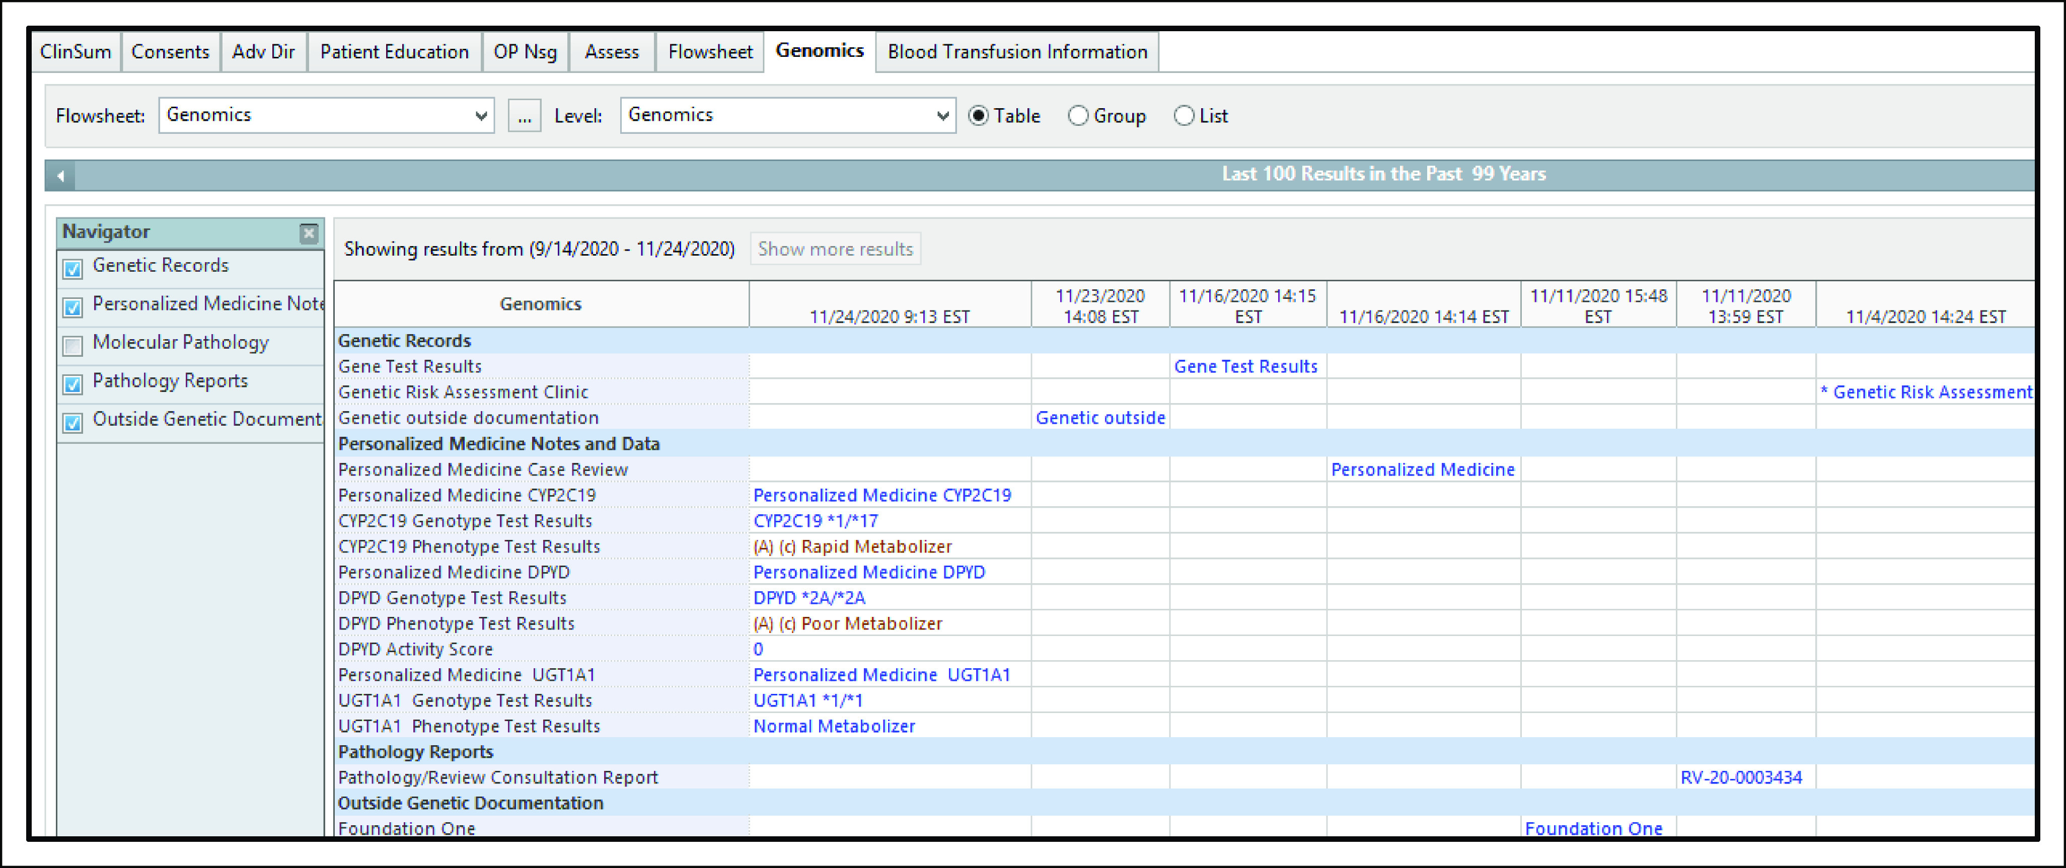
Task: Open the Personalized Medicine CYP2C19 result link
Action: (882, 495)
